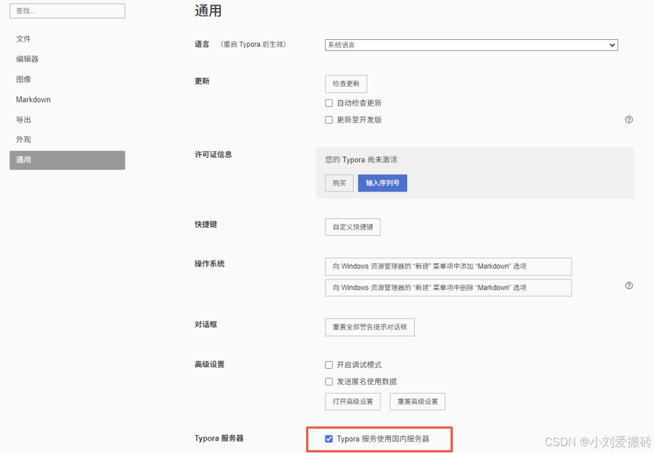
Task: Click the 许可证信息 label
Action: tap(213, 155)
